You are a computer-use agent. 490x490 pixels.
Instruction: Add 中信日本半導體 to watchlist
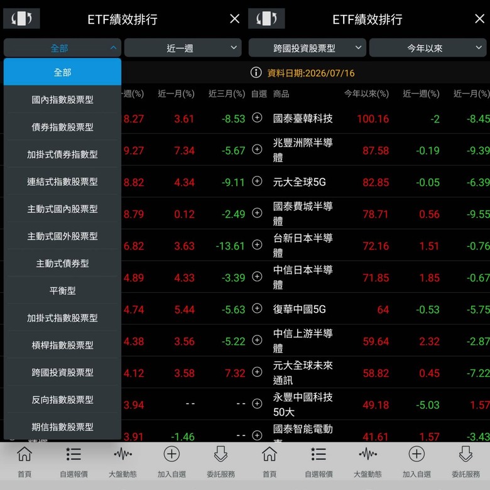click(x=257, y=276)
